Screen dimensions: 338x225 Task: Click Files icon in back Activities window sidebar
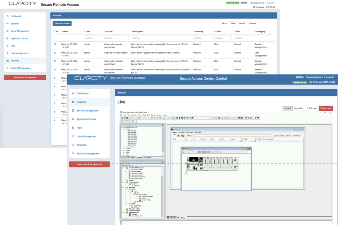(7, 46)
